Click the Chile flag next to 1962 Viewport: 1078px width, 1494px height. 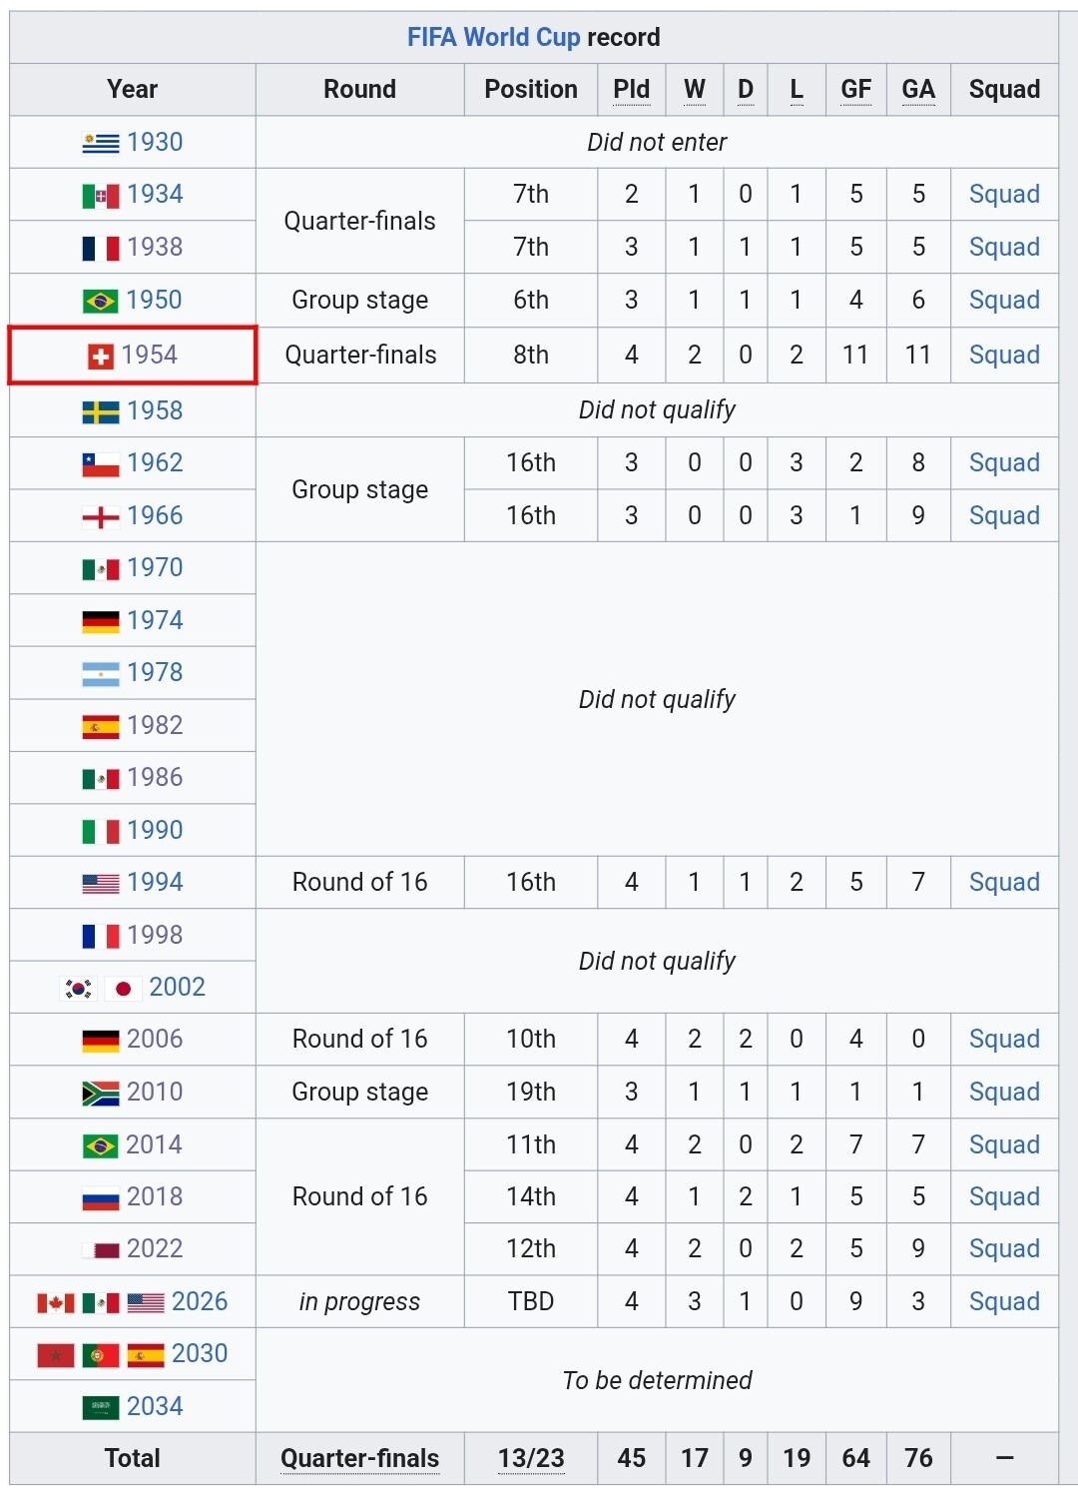click(x=101, y=464)
